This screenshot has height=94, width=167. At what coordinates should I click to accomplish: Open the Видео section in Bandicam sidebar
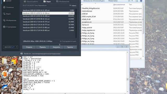[7, 14]
